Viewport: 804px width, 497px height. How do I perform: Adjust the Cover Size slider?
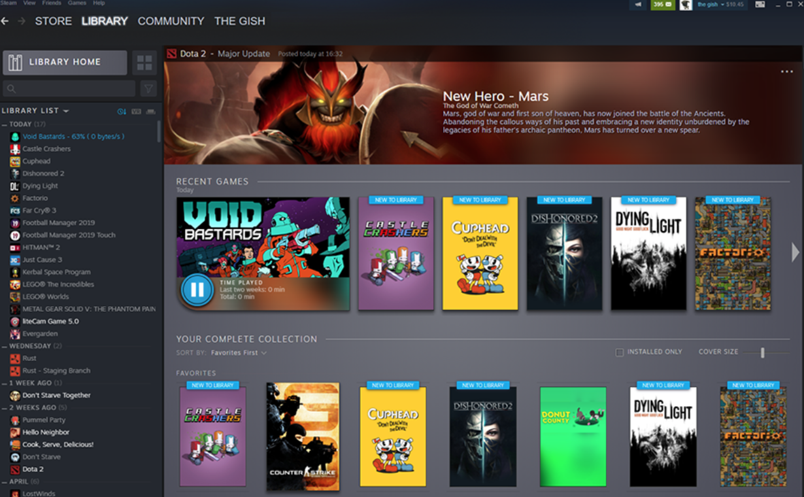[x=762, y=352]
